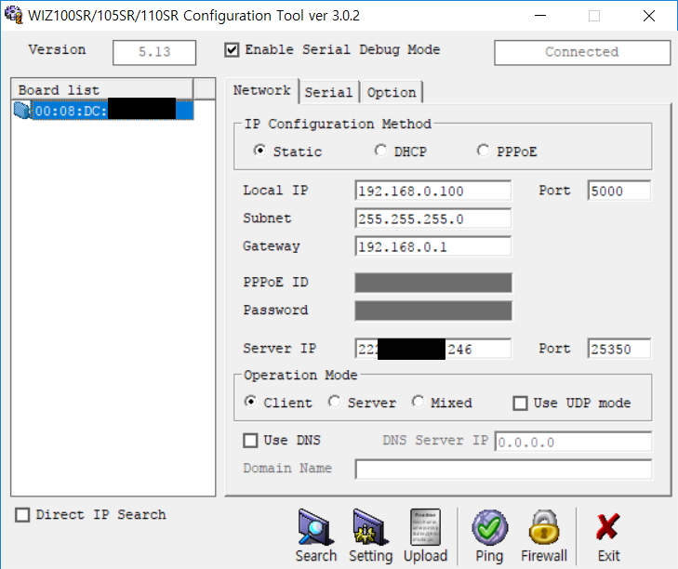Image resolution: width=678 pixels, height=569 pixels.
Task: Click the PPPoE ID field
Action: pyautogui.click(x=433, y=283)
